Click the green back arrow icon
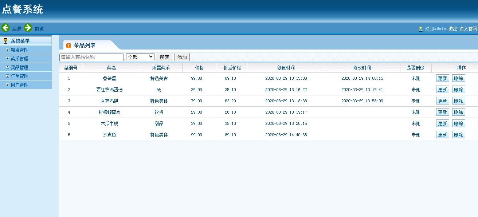This screenshot has height=217, width=478. (5, 28)
